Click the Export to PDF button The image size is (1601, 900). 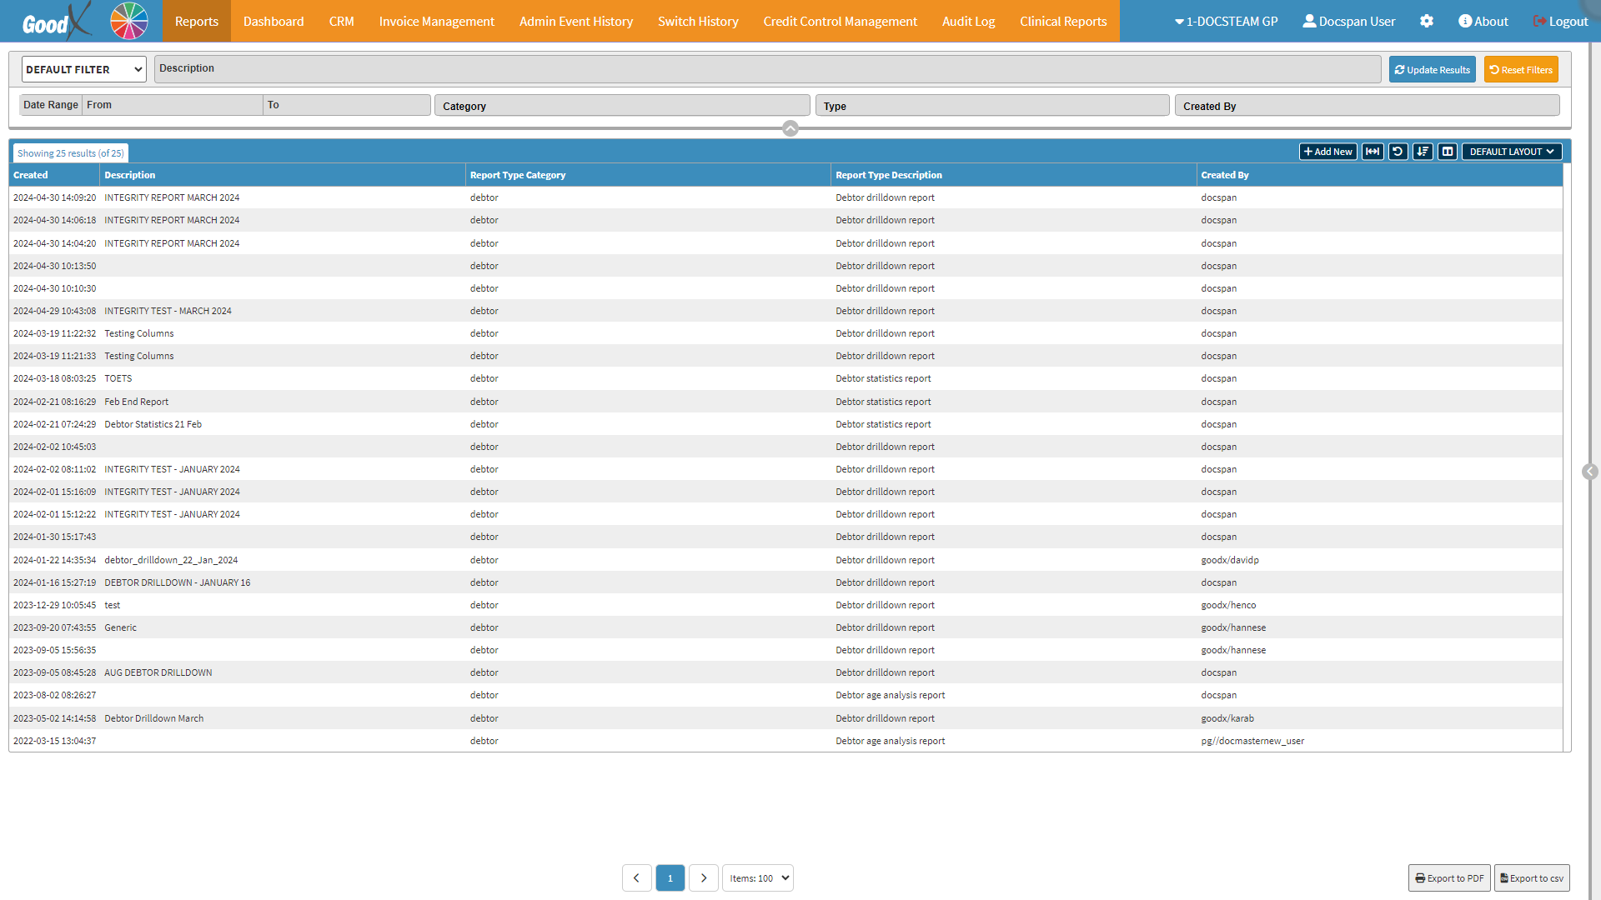point(1450,877)
